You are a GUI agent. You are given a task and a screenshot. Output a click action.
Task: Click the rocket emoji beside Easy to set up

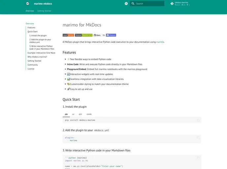tap(69, 89)
